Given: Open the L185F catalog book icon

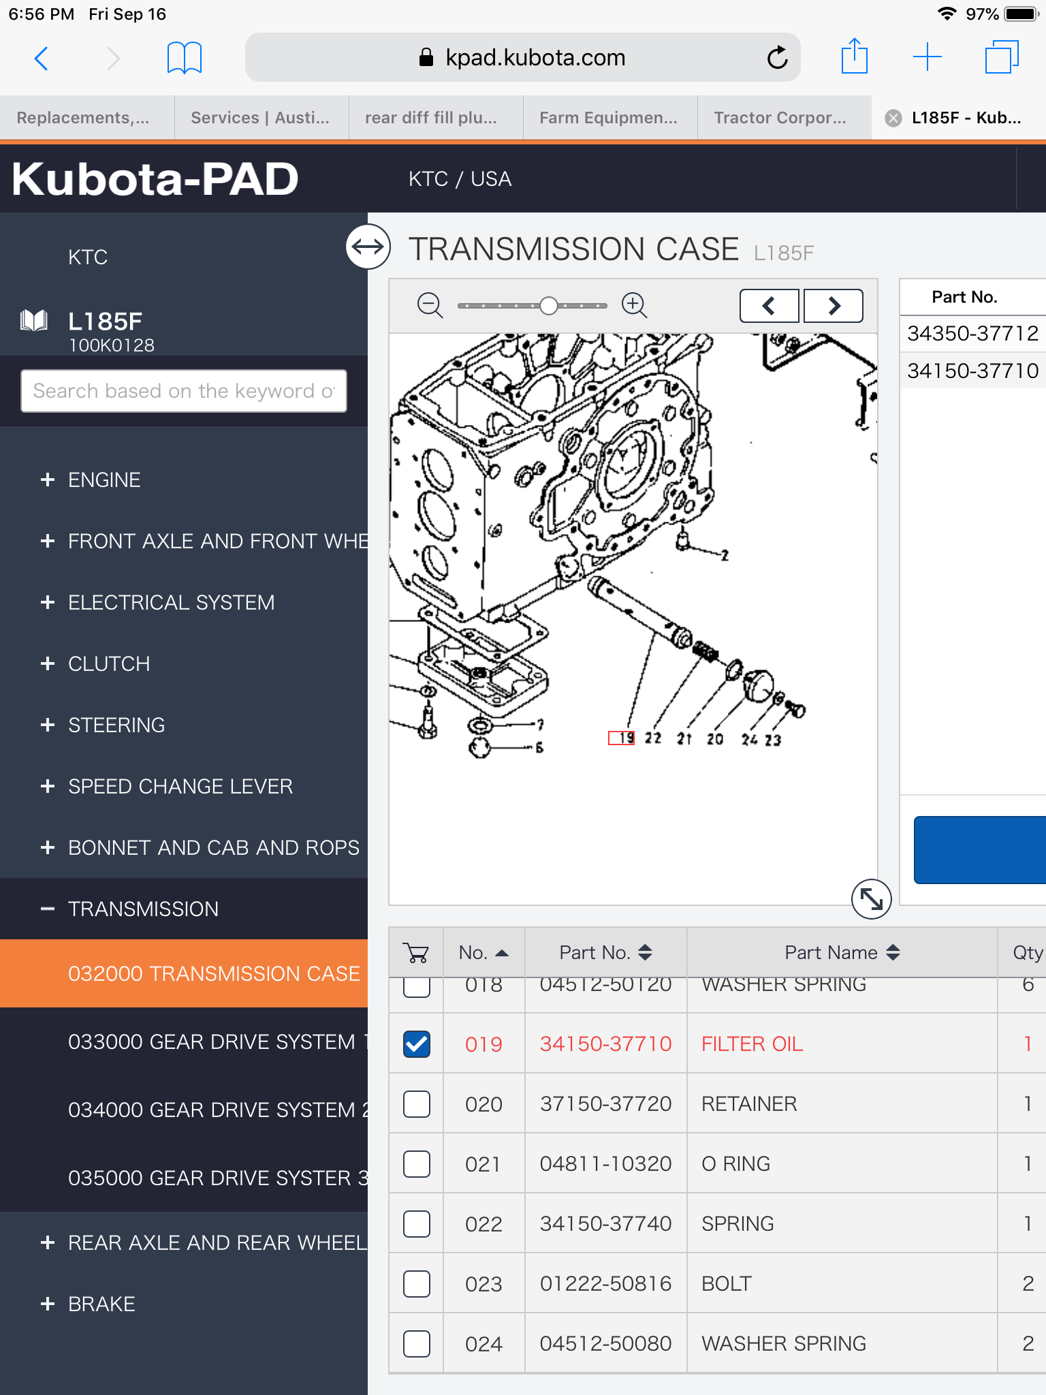Looking at the screenshot, I should (x=34, y=320).
